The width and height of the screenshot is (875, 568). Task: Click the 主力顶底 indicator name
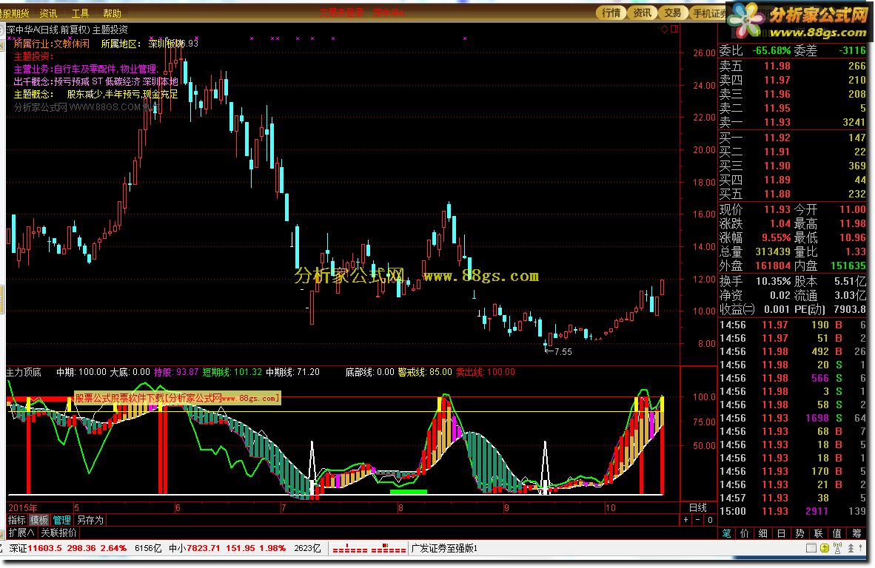click(24, 372)
